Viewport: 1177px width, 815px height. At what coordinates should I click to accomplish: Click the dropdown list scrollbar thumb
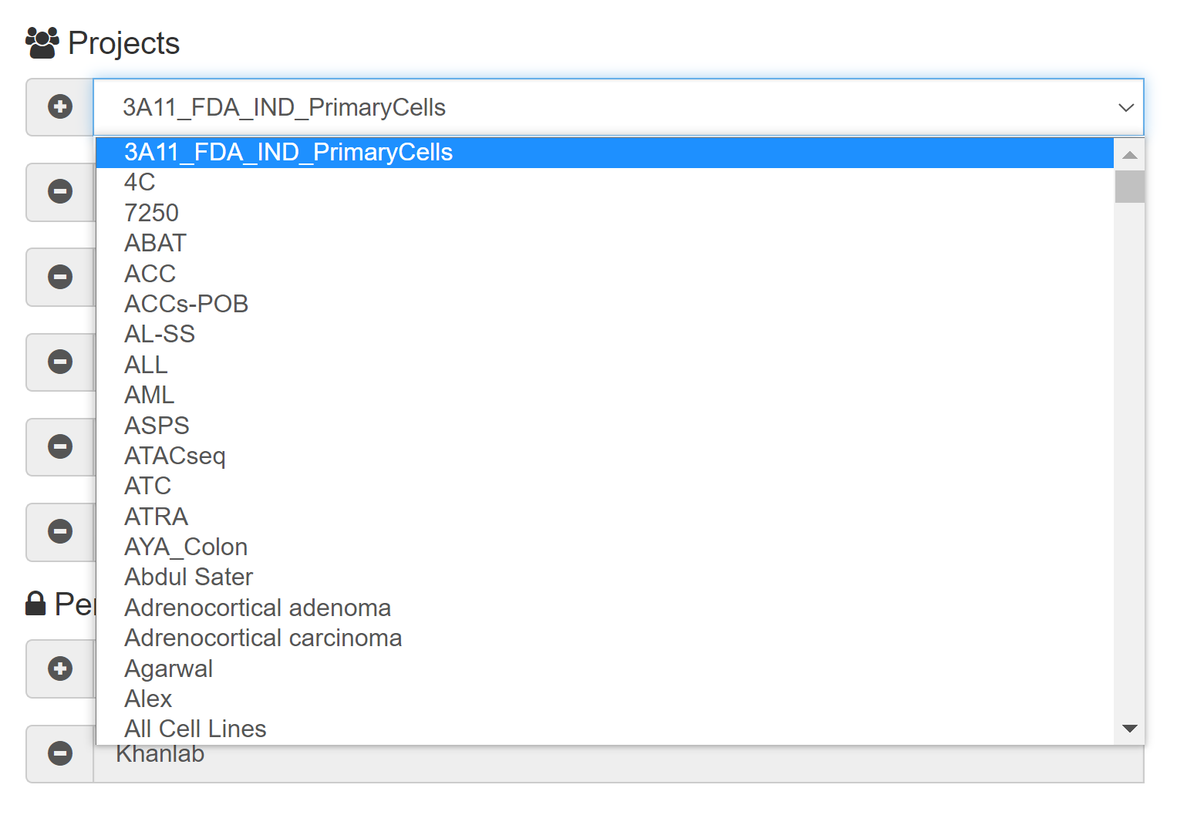[x=1130, y=187]
